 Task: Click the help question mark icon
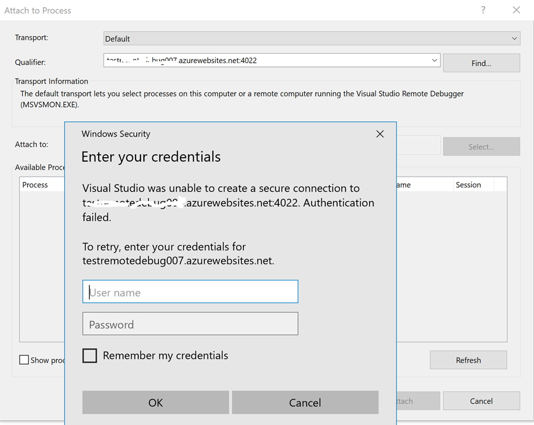483,10
